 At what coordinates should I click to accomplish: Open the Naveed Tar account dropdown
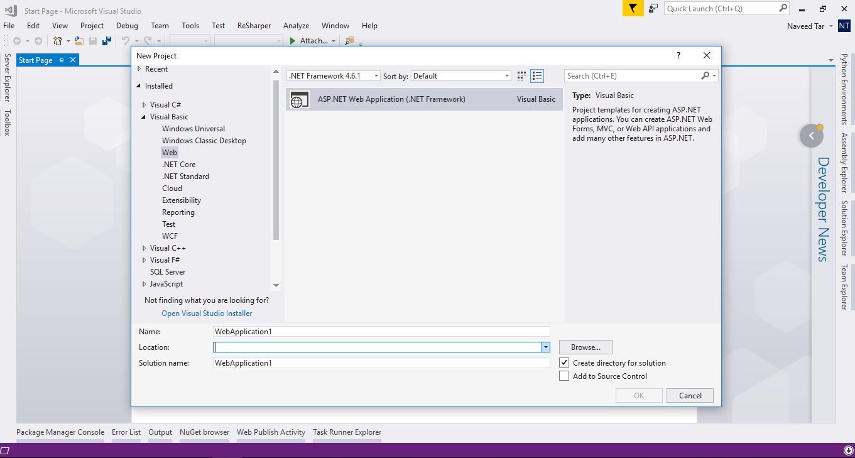[x=830, y=26]
